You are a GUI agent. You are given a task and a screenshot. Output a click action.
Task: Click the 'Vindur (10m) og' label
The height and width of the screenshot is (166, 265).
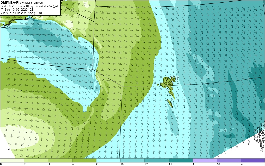click(32, 3)
